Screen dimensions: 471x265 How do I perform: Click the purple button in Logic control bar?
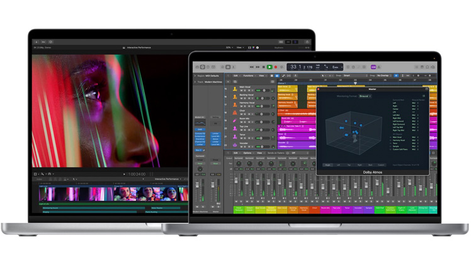[373, 67]
